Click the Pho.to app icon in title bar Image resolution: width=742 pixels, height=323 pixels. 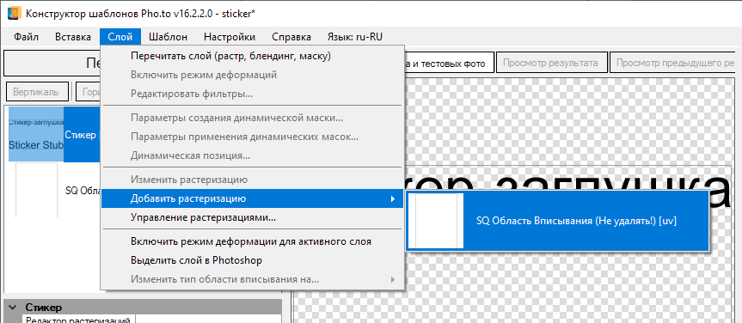[x=15, y=13]
